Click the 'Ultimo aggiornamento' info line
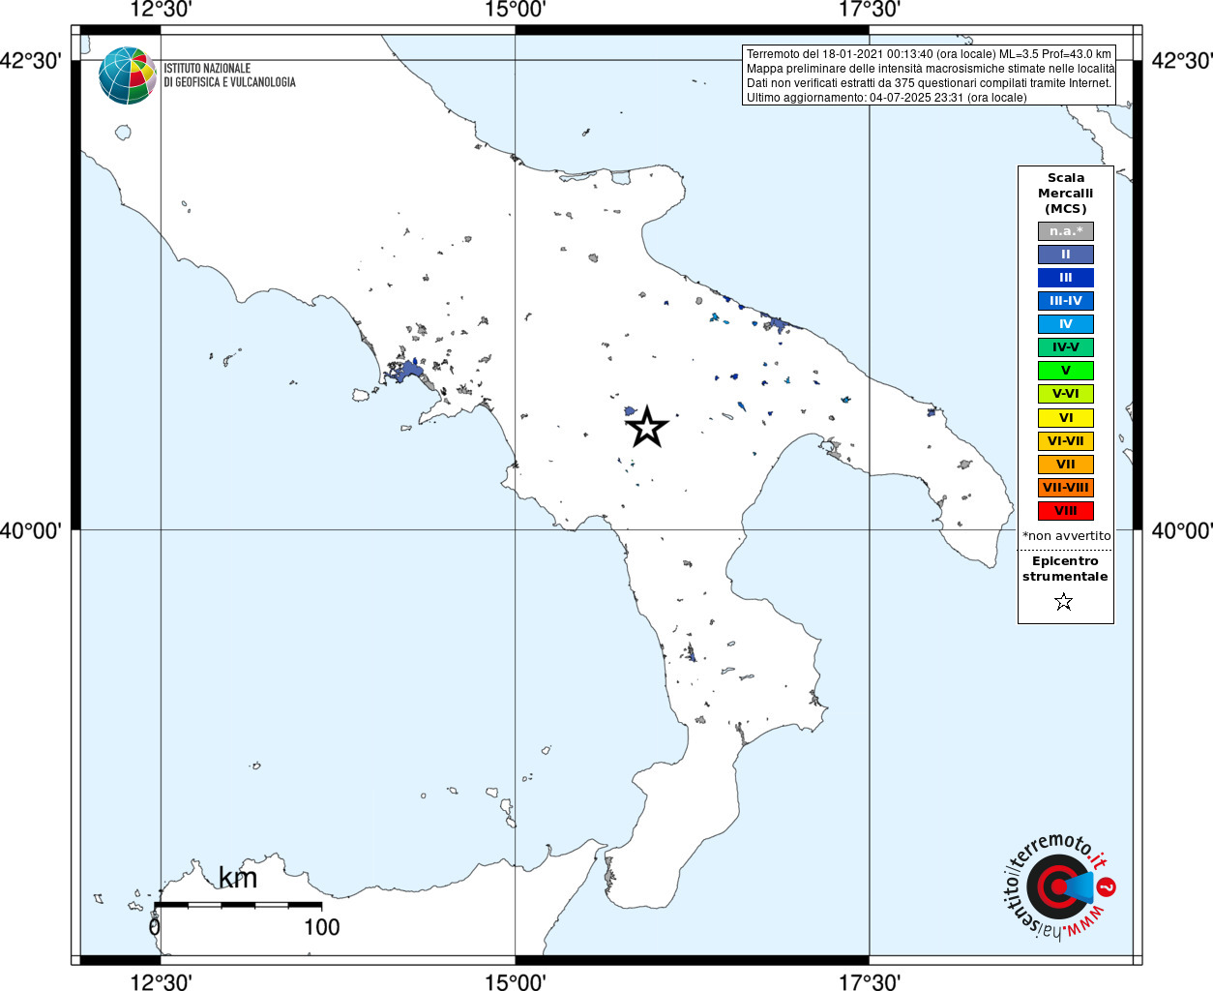 coord(886,98)
